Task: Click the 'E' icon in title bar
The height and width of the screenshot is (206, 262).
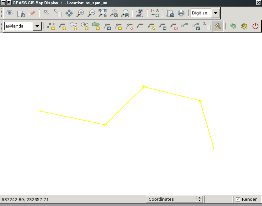Action: (x=9, y=3)
